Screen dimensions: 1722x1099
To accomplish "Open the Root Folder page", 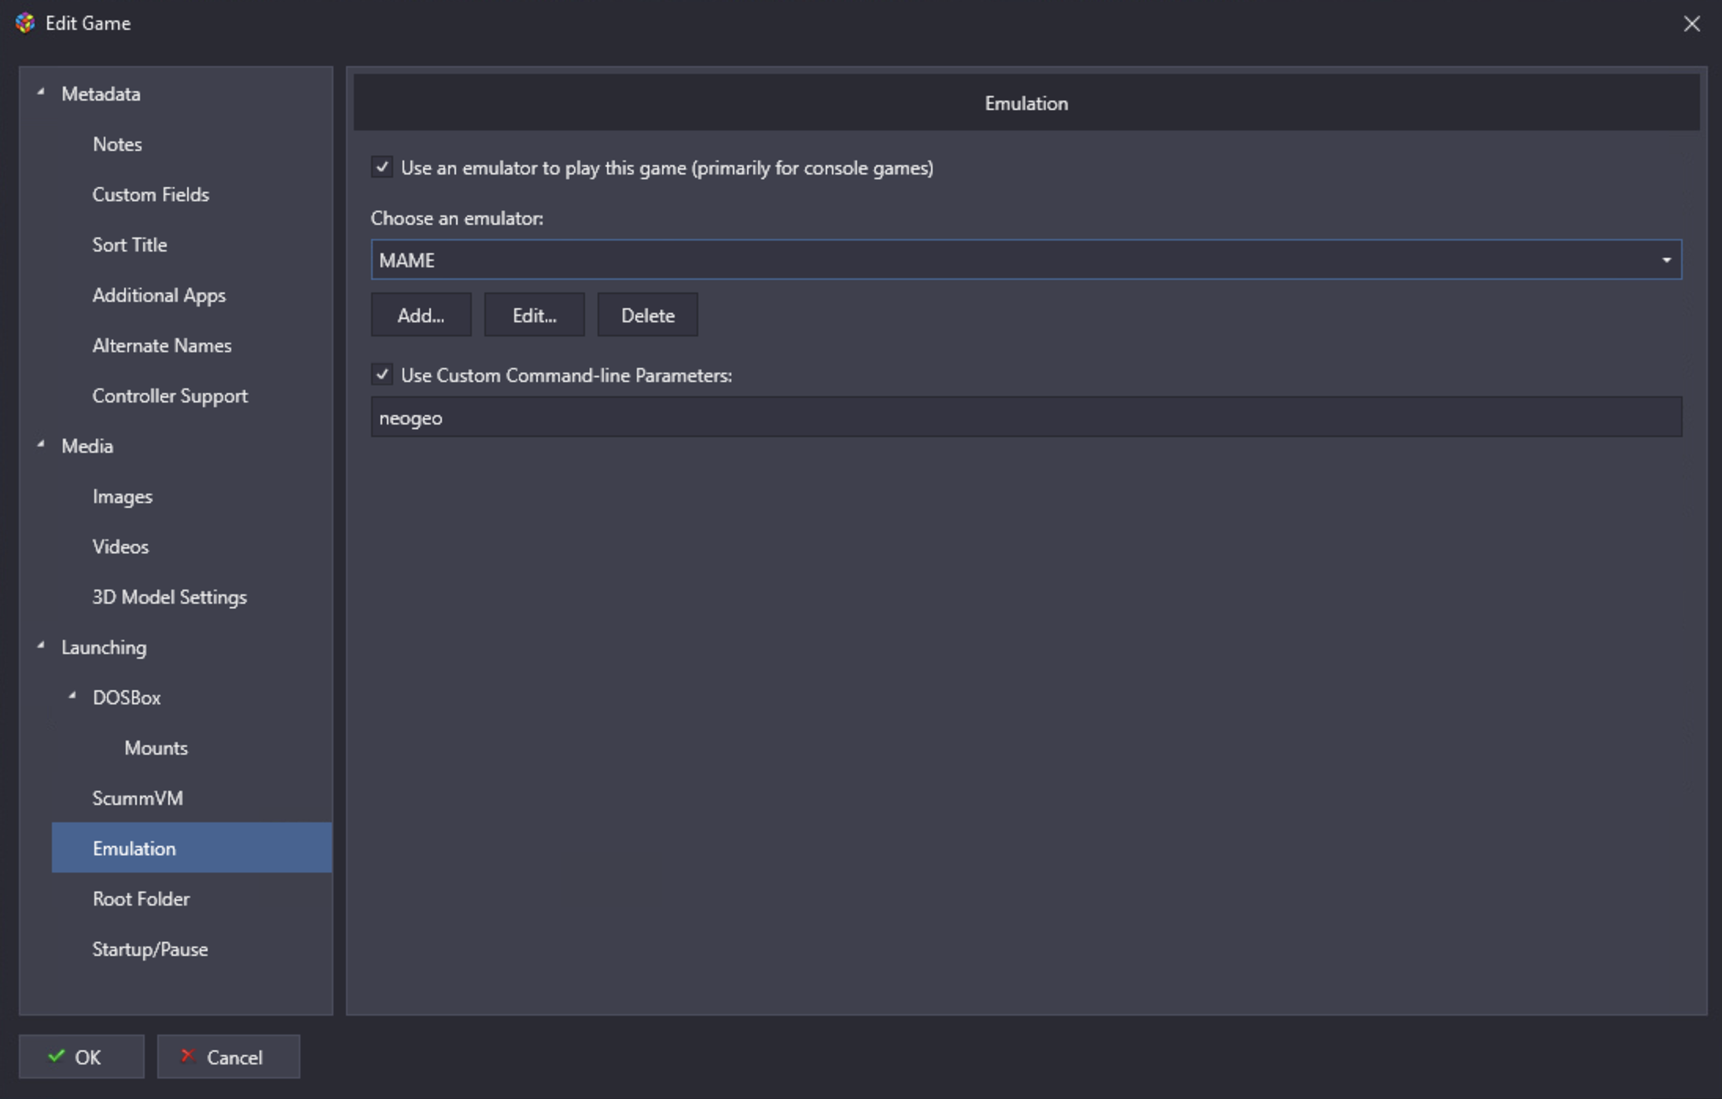I will [x=141, y=899].
